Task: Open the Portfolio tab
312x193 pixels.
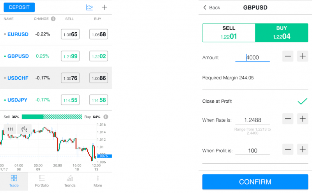Action: click(x=42, y=181)
